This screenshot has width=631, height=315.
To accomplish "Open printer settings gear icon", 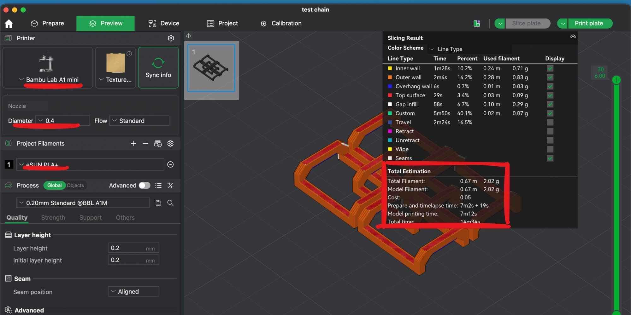I will (171, 38).
